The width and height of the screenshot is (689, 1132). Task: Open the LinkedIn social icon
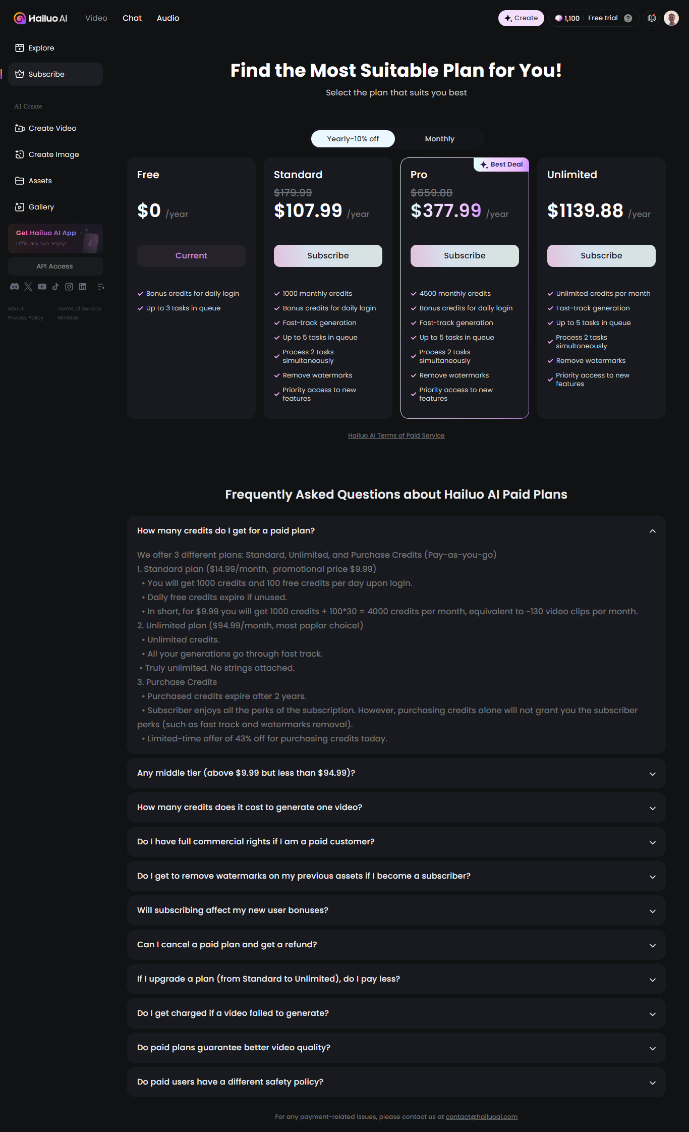coord(83,287)
